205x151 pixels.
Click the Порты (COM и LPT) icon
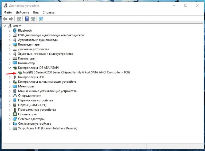click(x=15, y=105)
